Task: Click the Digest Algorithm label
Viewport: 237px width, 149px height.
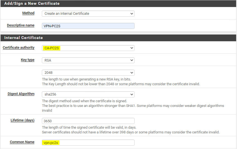Action: pyautogui.click(x=21, y=94)
